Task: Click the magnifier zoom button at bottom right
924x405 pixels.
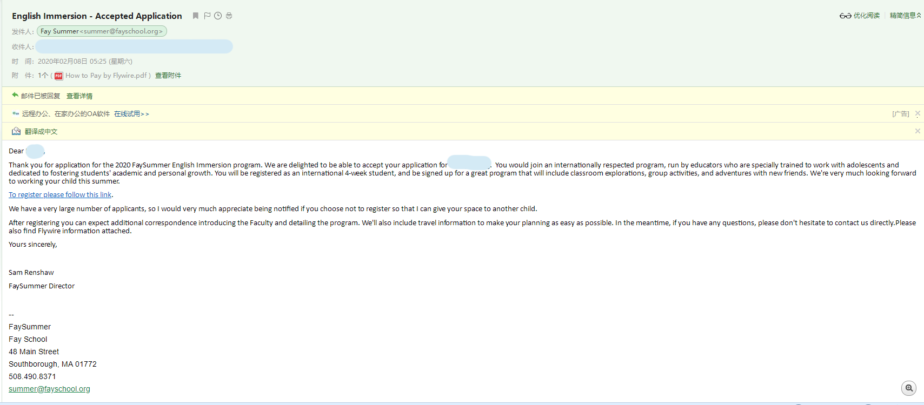Action: (x=909, y=388)
